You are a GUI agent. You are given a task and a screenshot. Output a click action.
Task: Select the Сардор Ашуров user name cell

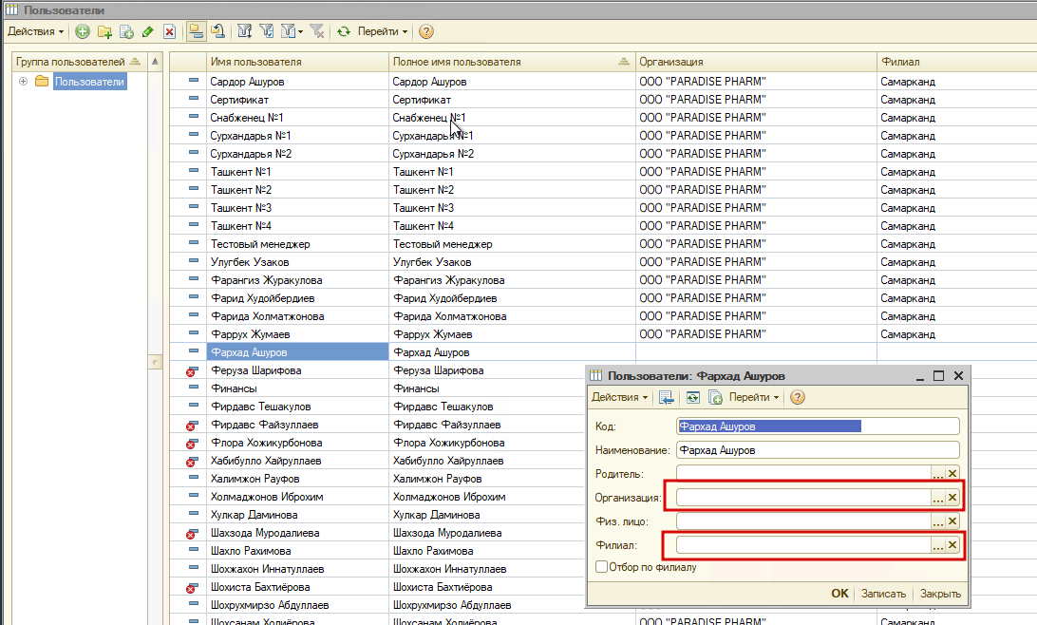297,82
